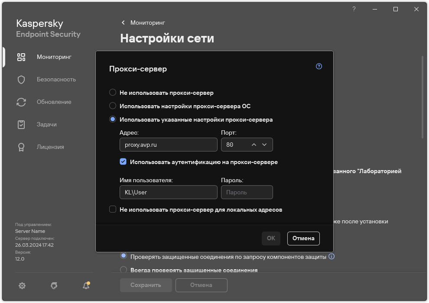Image resolution: width=429 pixels, height=303 pixels.
Task: Select the Мониторинг sidebar icon
Action: [x=21, y=57]
